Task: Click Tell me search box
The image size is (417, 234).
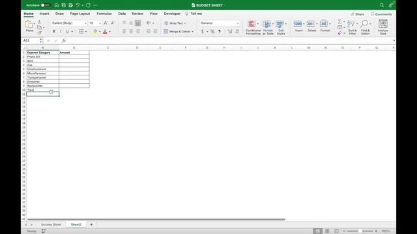Action: point(194,14)
